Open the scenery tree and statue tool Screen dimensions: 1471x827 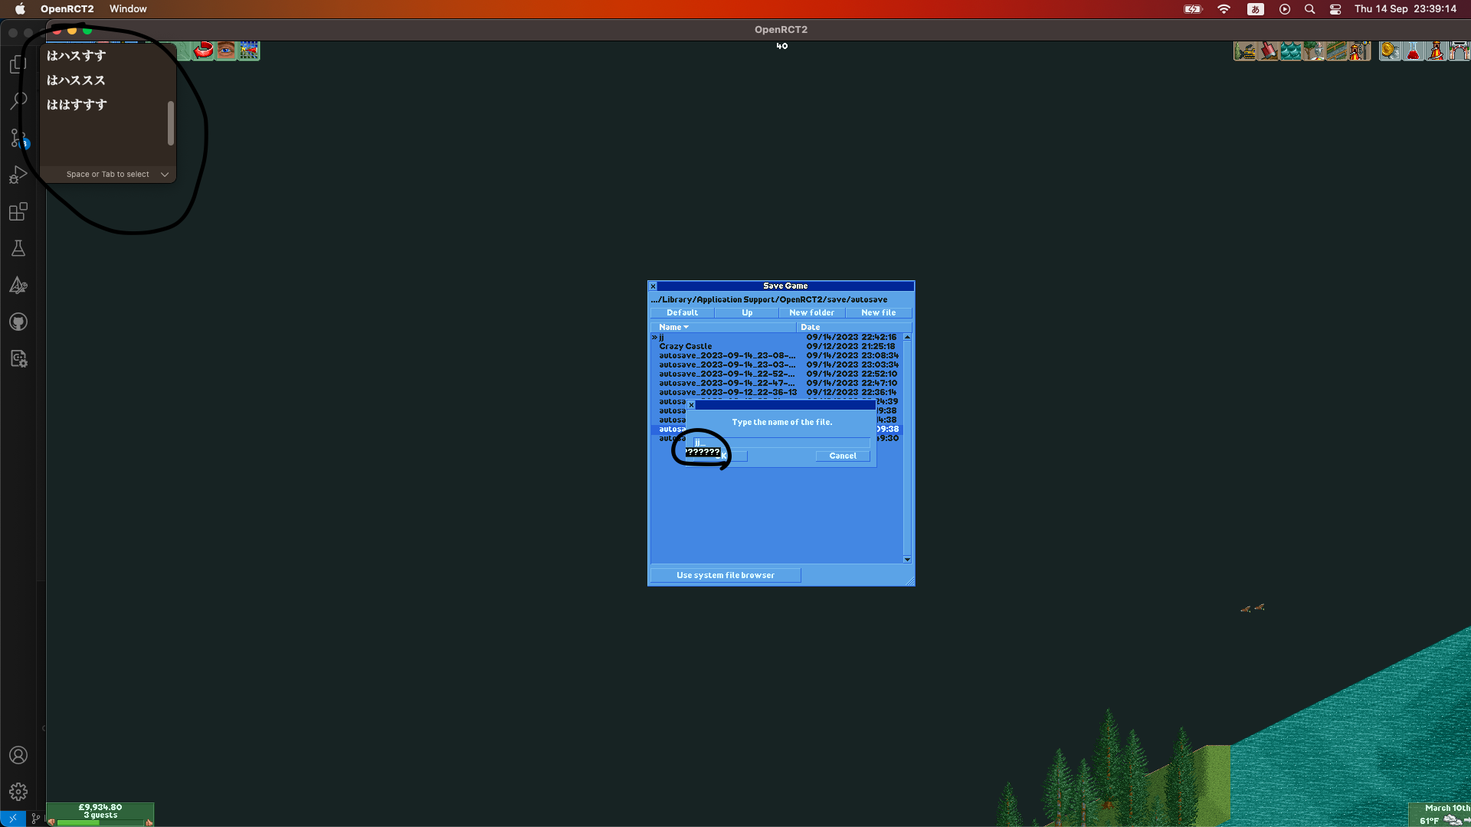point(1314,51)
